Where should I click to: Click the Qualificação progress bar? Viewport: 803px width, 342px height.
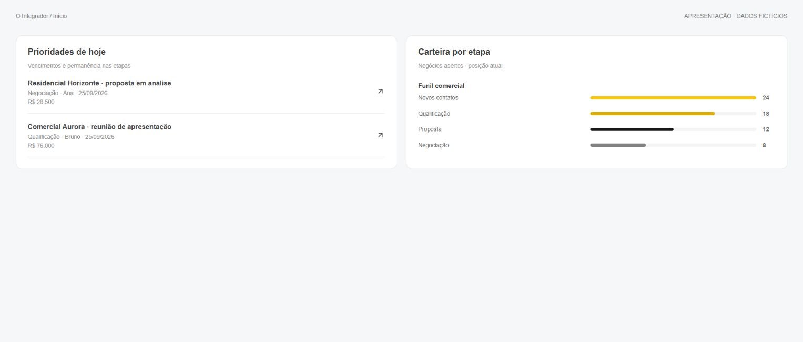(673, 114)
